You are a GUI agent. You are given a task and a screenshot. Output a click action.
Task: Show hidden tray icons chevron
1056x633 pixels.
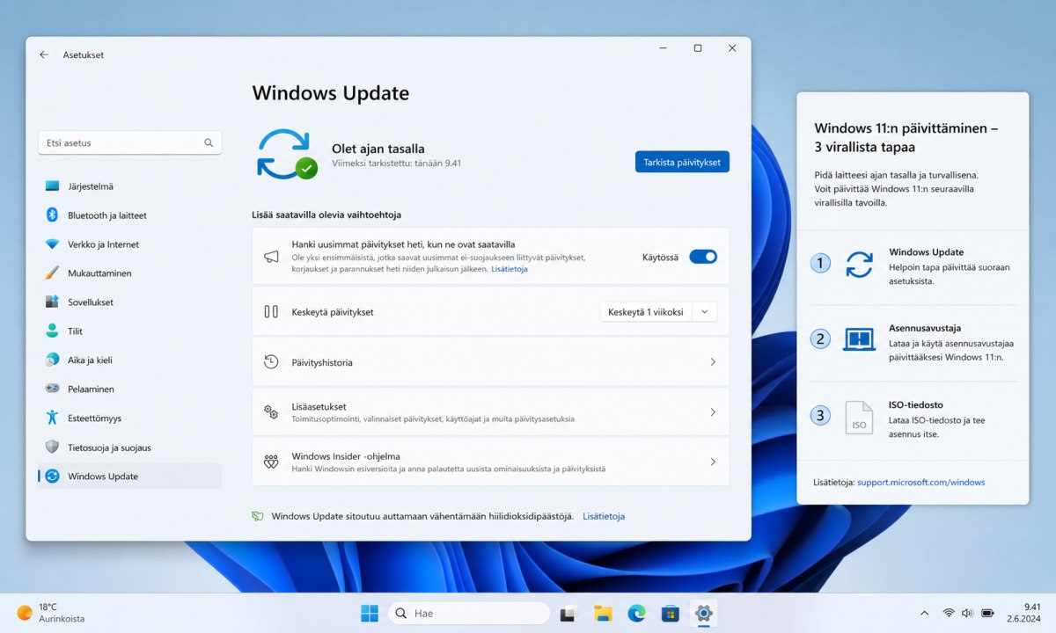click(x=924, y=613)
